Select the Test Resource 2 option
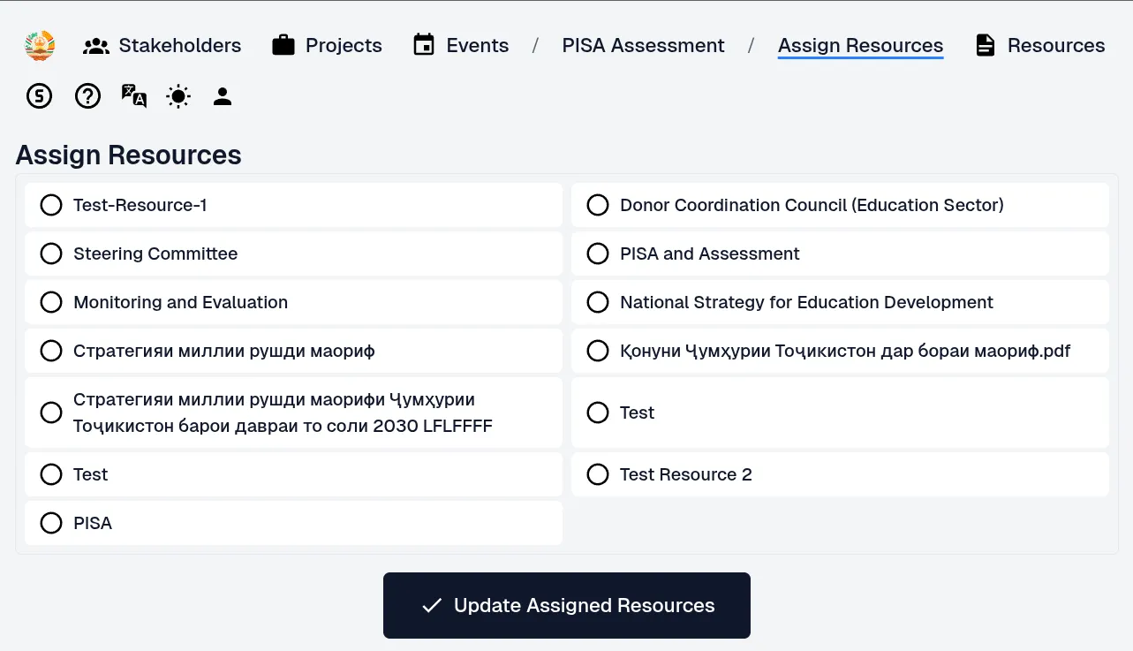The width and height of the screenshot is (1133, 651). (598, 474)
